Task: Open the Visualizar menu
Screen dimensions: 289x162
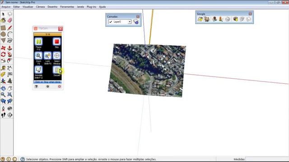Action: (28, 7)
